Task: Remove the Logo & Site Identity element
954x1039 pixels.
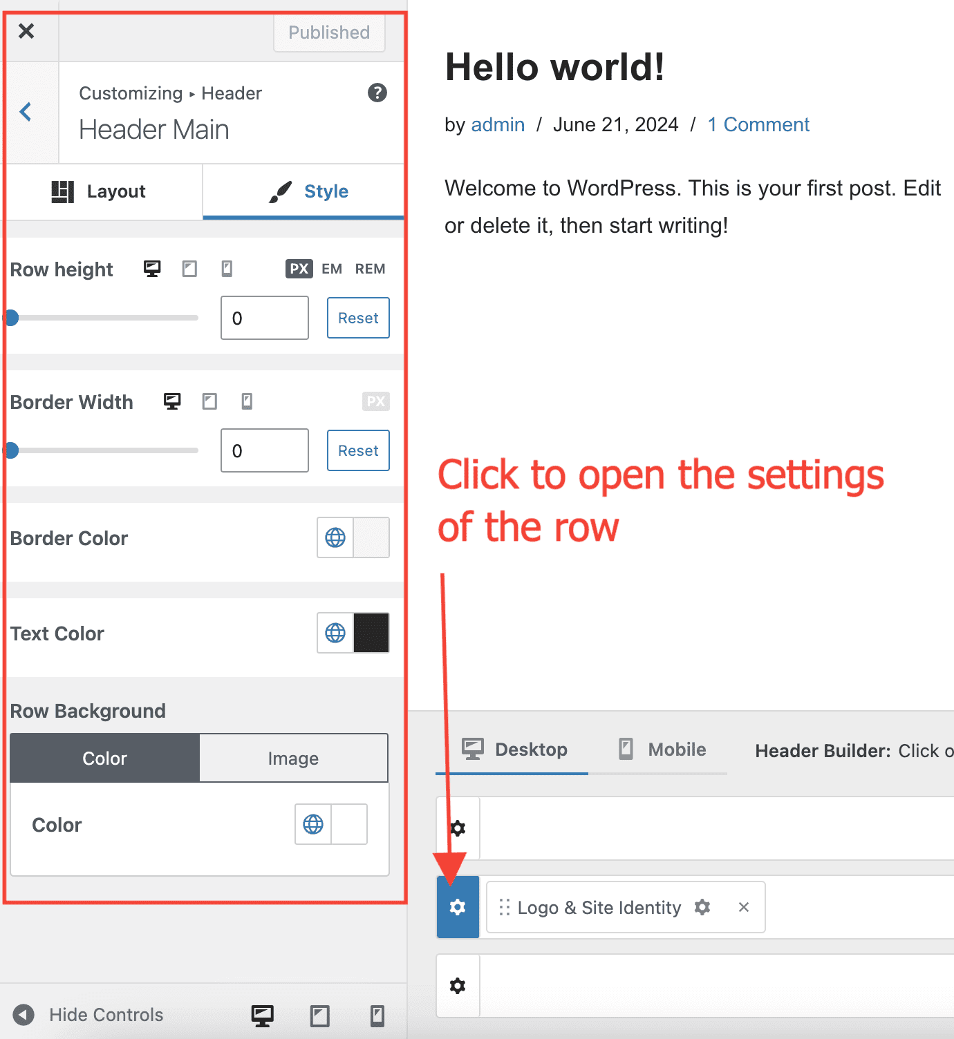Action: point(744,907)
